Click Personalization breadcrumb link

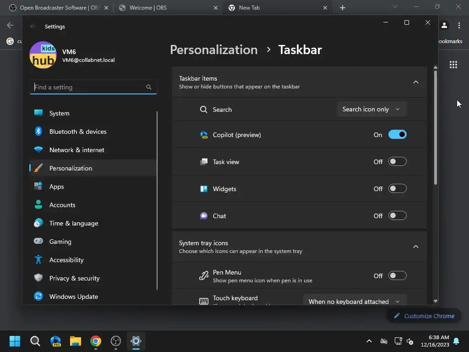coord(213,49)
